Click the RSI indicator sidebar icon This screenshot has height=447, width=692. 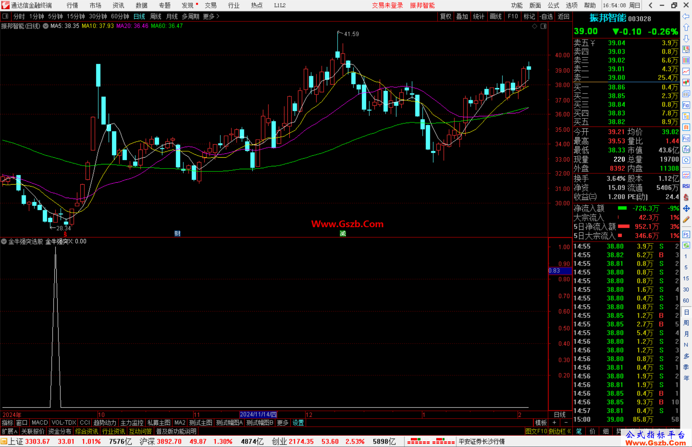(x=686, y=186)
